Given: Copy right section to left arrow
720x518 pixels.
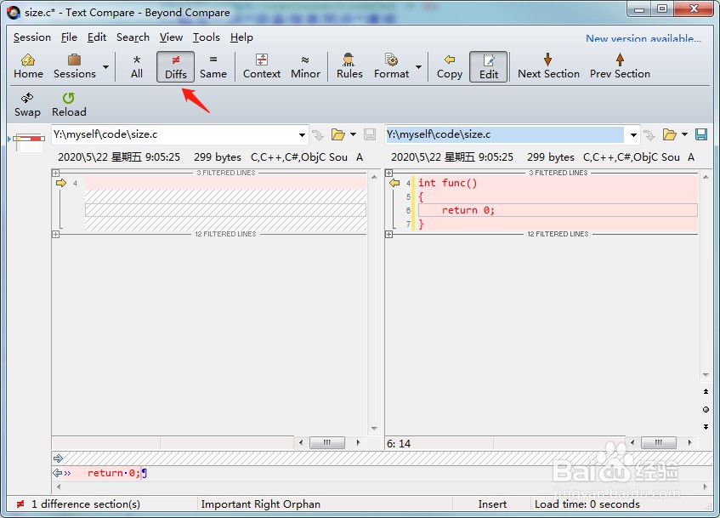Looking at the screenshot, I should click(394, 183).
